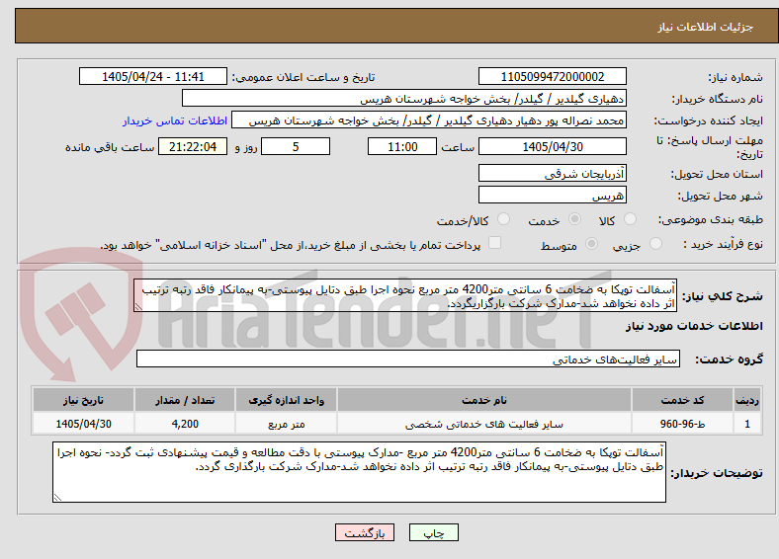Click the تعداد / مقدار column header
Image resolution: width=779 pixels, height=559 pixels.
[185, 400]
